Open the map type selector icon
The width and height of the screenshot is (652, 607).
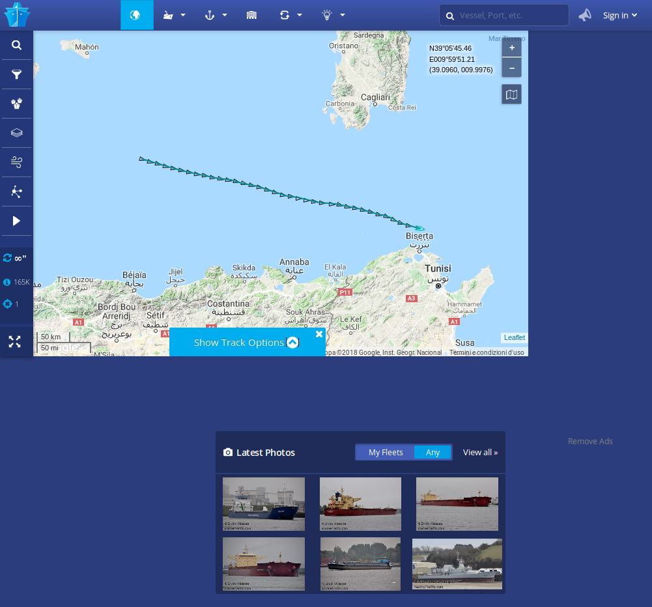click(x=511, y=94)
